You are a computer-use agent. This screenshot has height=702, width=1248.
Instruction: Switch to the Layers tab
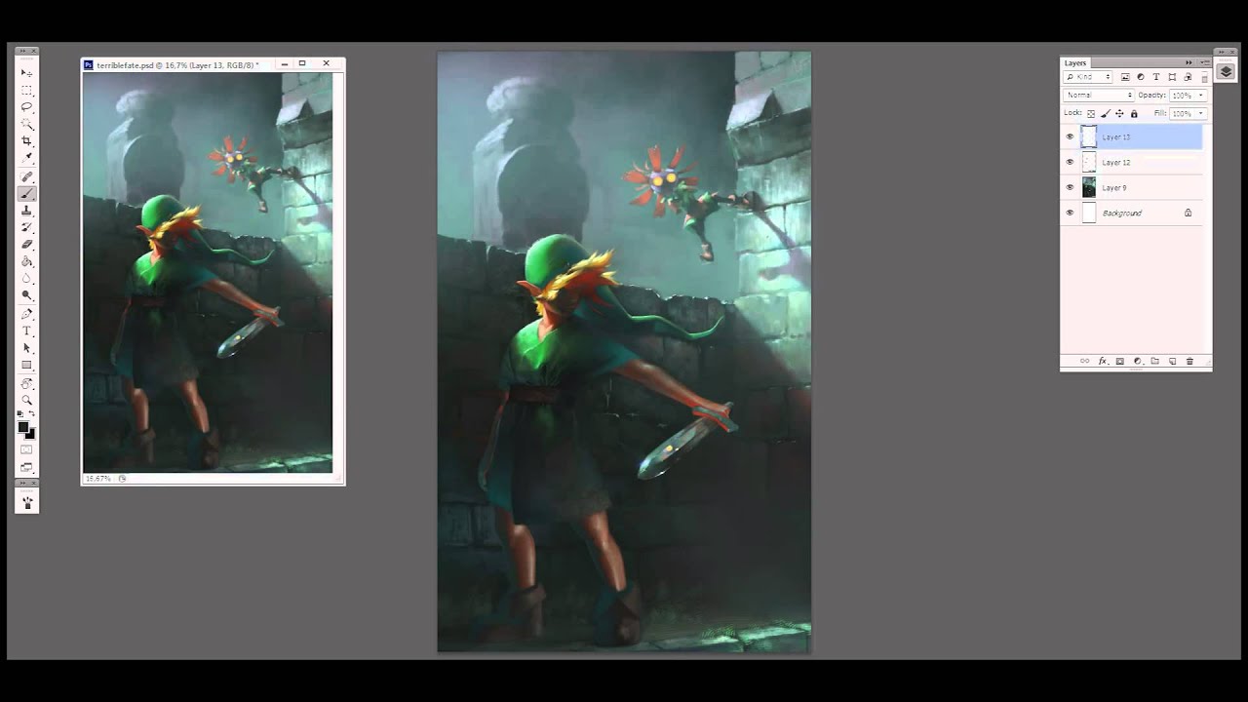pos(1075,62)
